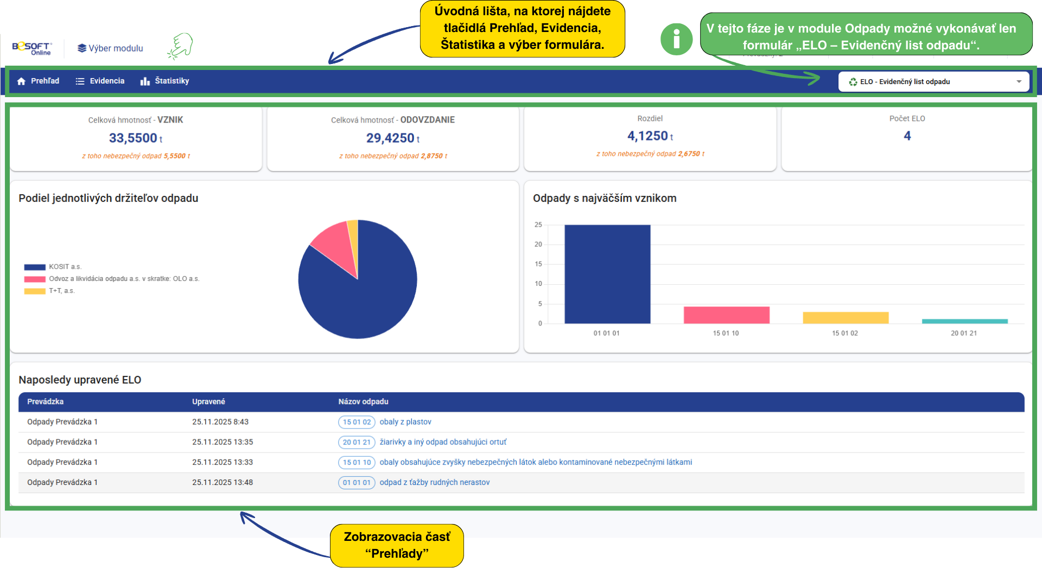
Task: Click the green info circle icon
Action: click(x=676, y=39)
